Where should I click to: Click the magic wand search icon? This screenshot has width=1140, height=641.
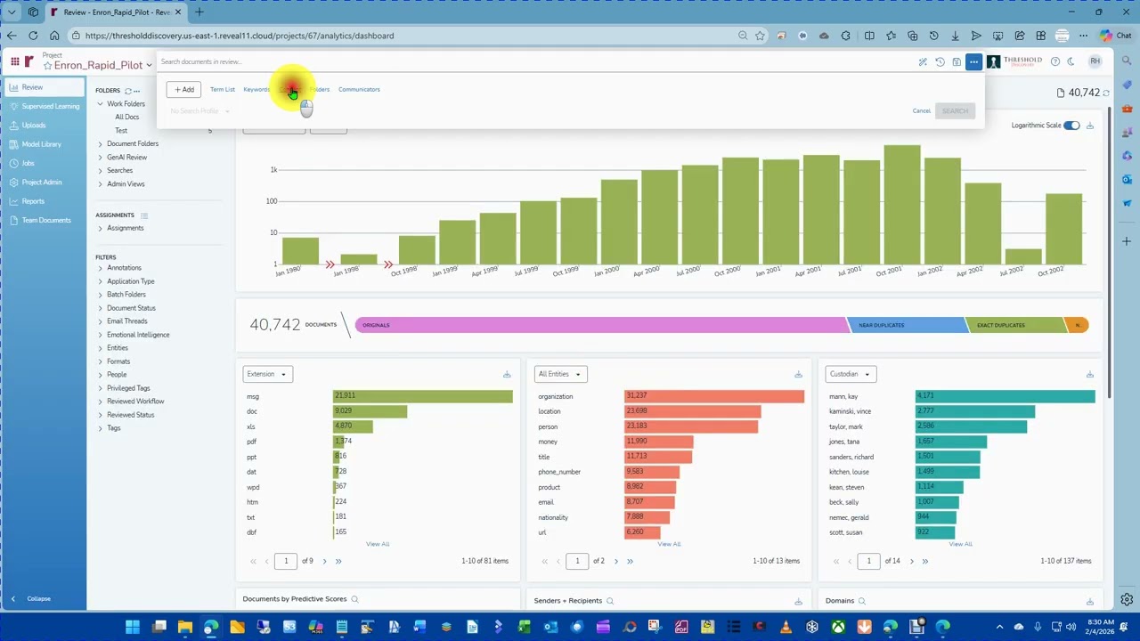click(x=923, y=62)
